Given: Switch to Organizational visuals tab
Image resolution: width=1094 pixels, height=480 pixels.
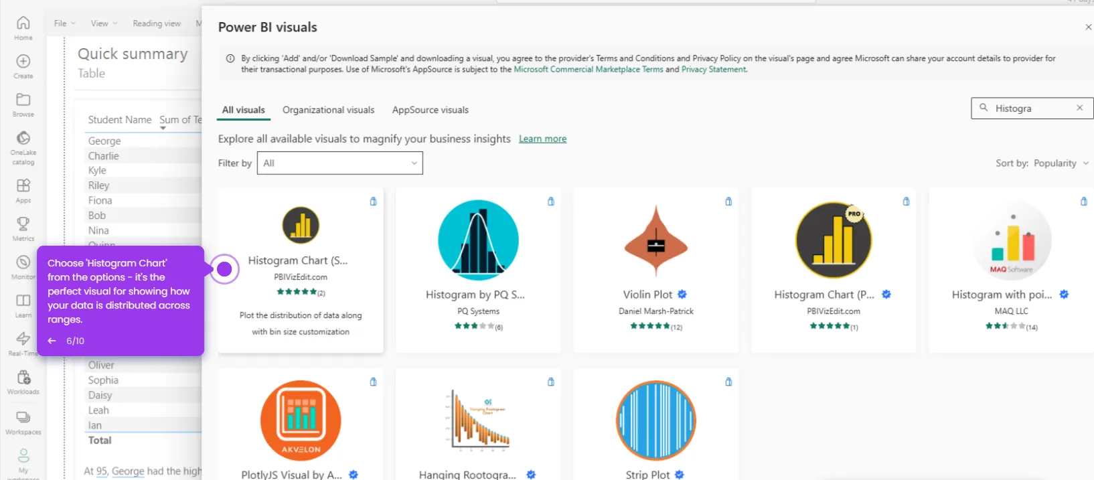Looking at the screenshot, I should [328, 110].
